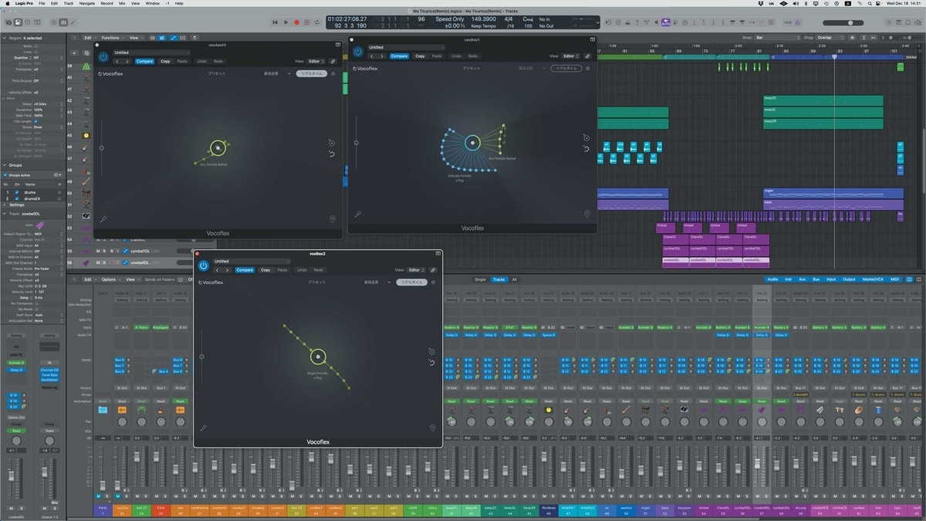This screenshot has height=521, width=926.
Task: Collapse the Region inspector section
Action: (4, 38)
